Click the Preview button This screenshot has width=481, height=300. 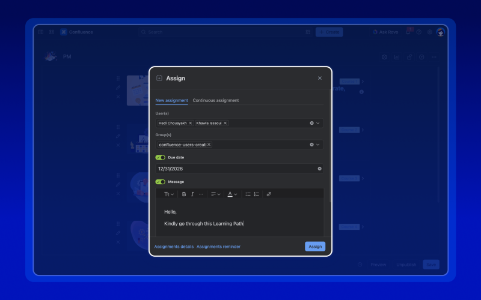coord(378,265)
